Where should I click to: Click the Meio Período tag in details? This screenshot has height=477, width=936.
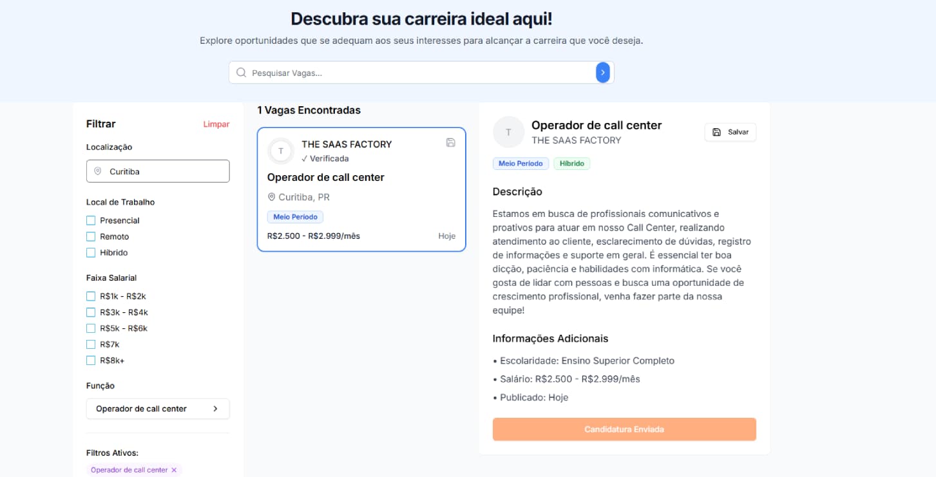[x=521, y=164]
